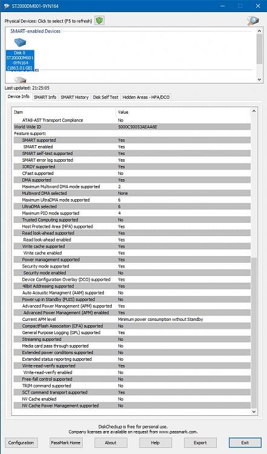Click device list scroll down arrow
Viewport: 267px width, 454px height.
pyautogui.click(x=259, y=79)
